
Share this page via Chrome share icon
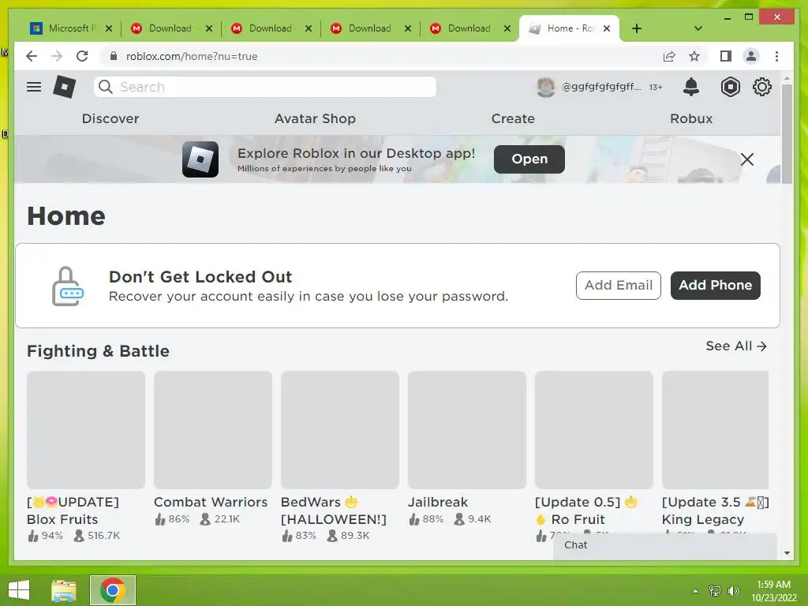click(669, 56)
